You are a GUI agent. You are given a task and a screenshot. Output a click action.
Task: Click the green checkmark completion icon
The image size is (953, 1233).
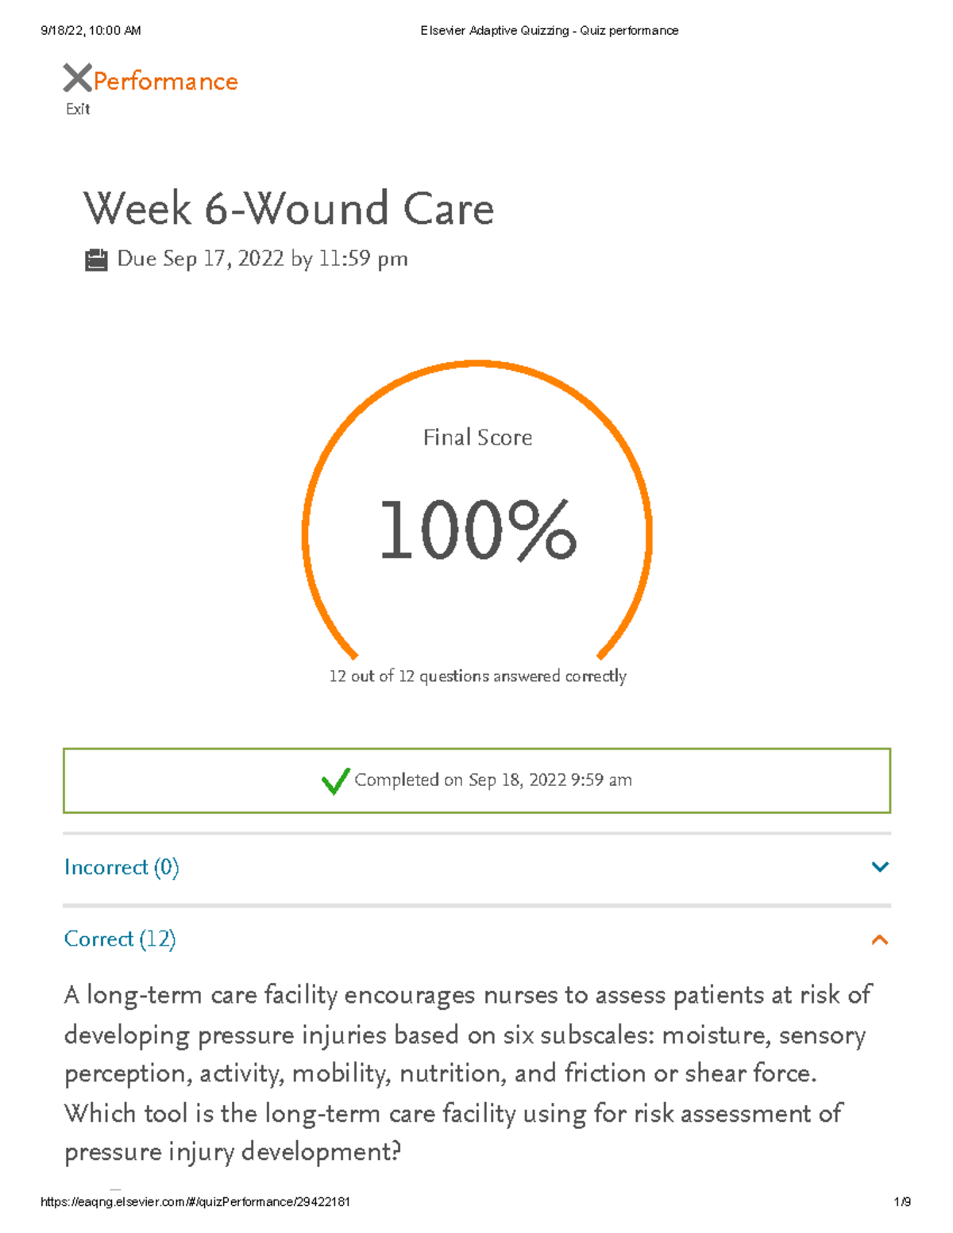[x=336, y=781]
